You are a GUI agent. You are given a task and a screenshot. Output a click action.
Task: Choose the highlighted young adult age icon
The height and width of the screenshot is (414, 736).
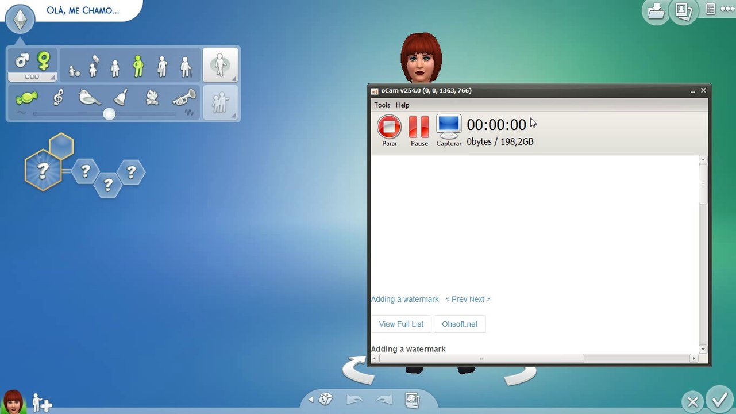pos(138,67)
